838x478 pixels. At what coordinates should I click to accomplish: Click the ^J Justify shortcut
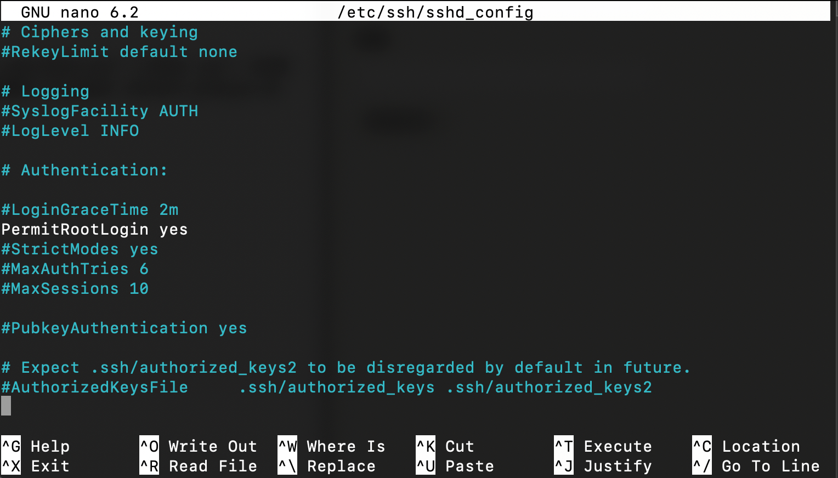point(603,466)
